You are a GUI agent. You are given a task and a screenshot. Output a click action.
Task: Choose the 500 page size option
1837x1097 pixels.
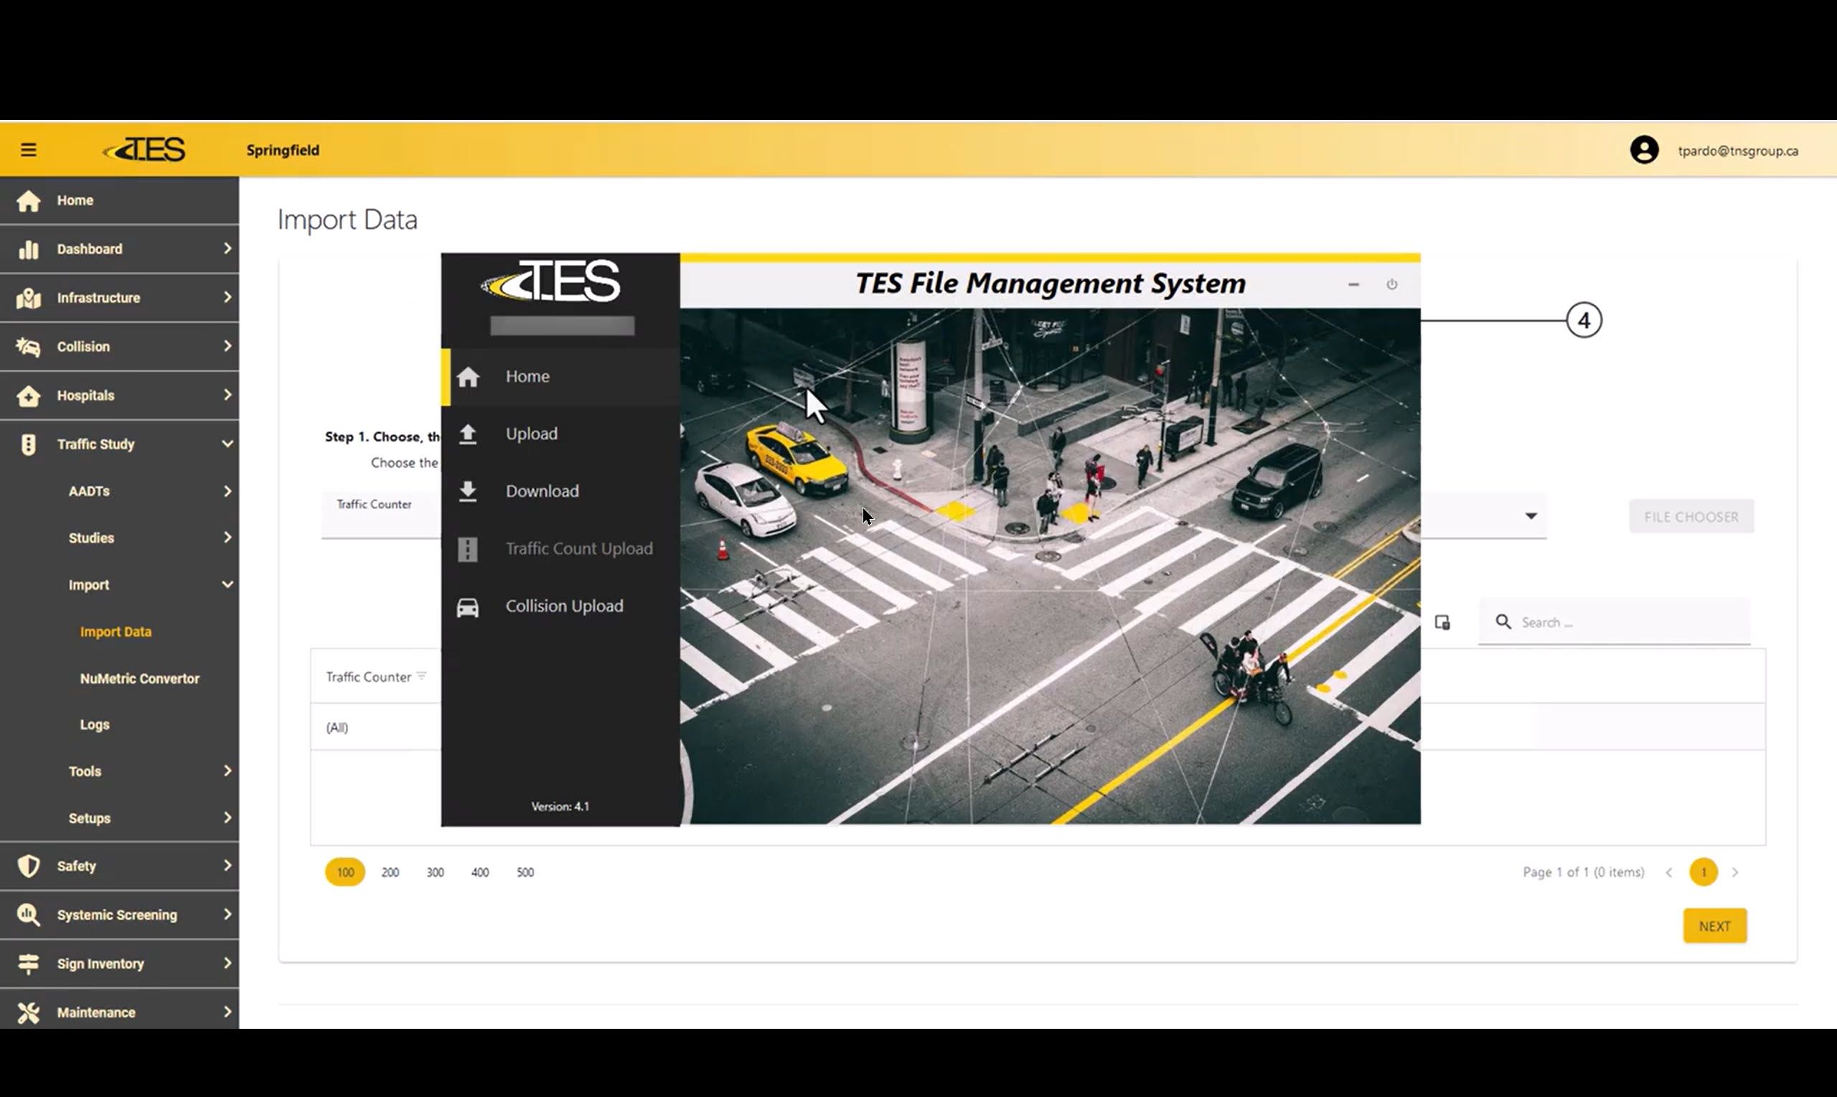(x=525, y=872)
